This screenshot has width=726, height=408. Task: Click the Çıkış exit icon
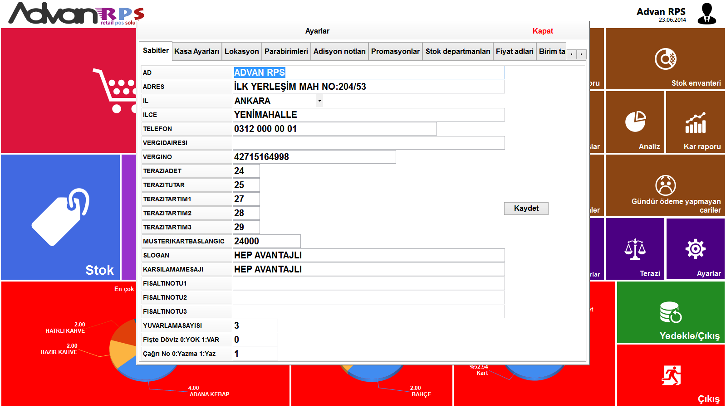(x=671, y=375)
